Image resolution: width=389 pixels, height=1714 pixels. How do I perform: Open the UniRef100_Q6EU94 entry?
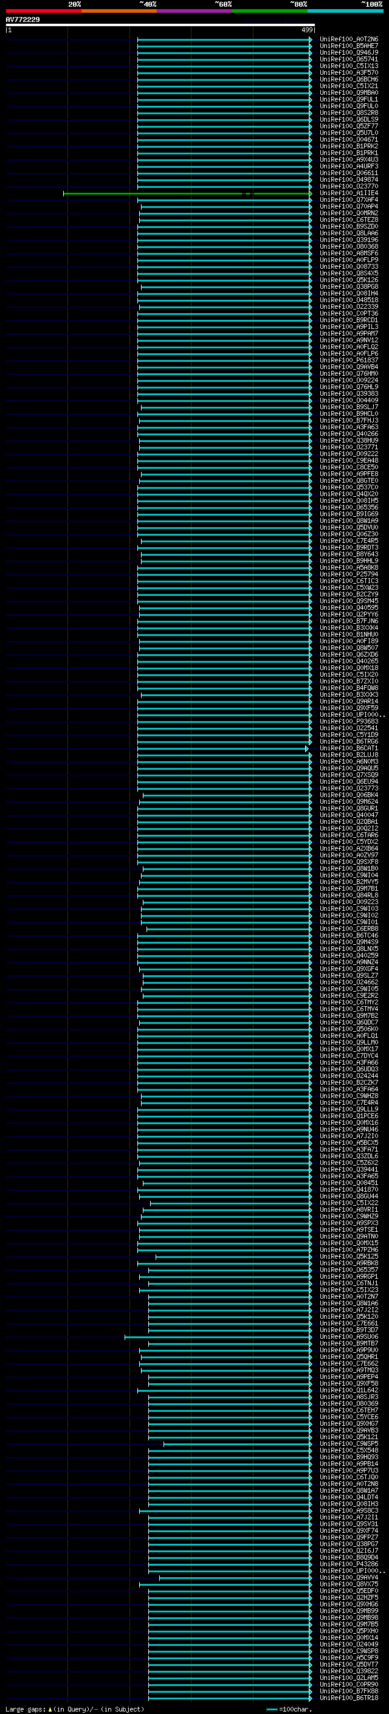pos(348,782)
